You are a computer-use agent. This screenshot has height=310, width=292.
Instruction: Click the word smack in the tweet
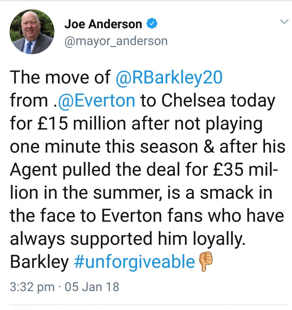pyautogui.click(x=227, y=193)
